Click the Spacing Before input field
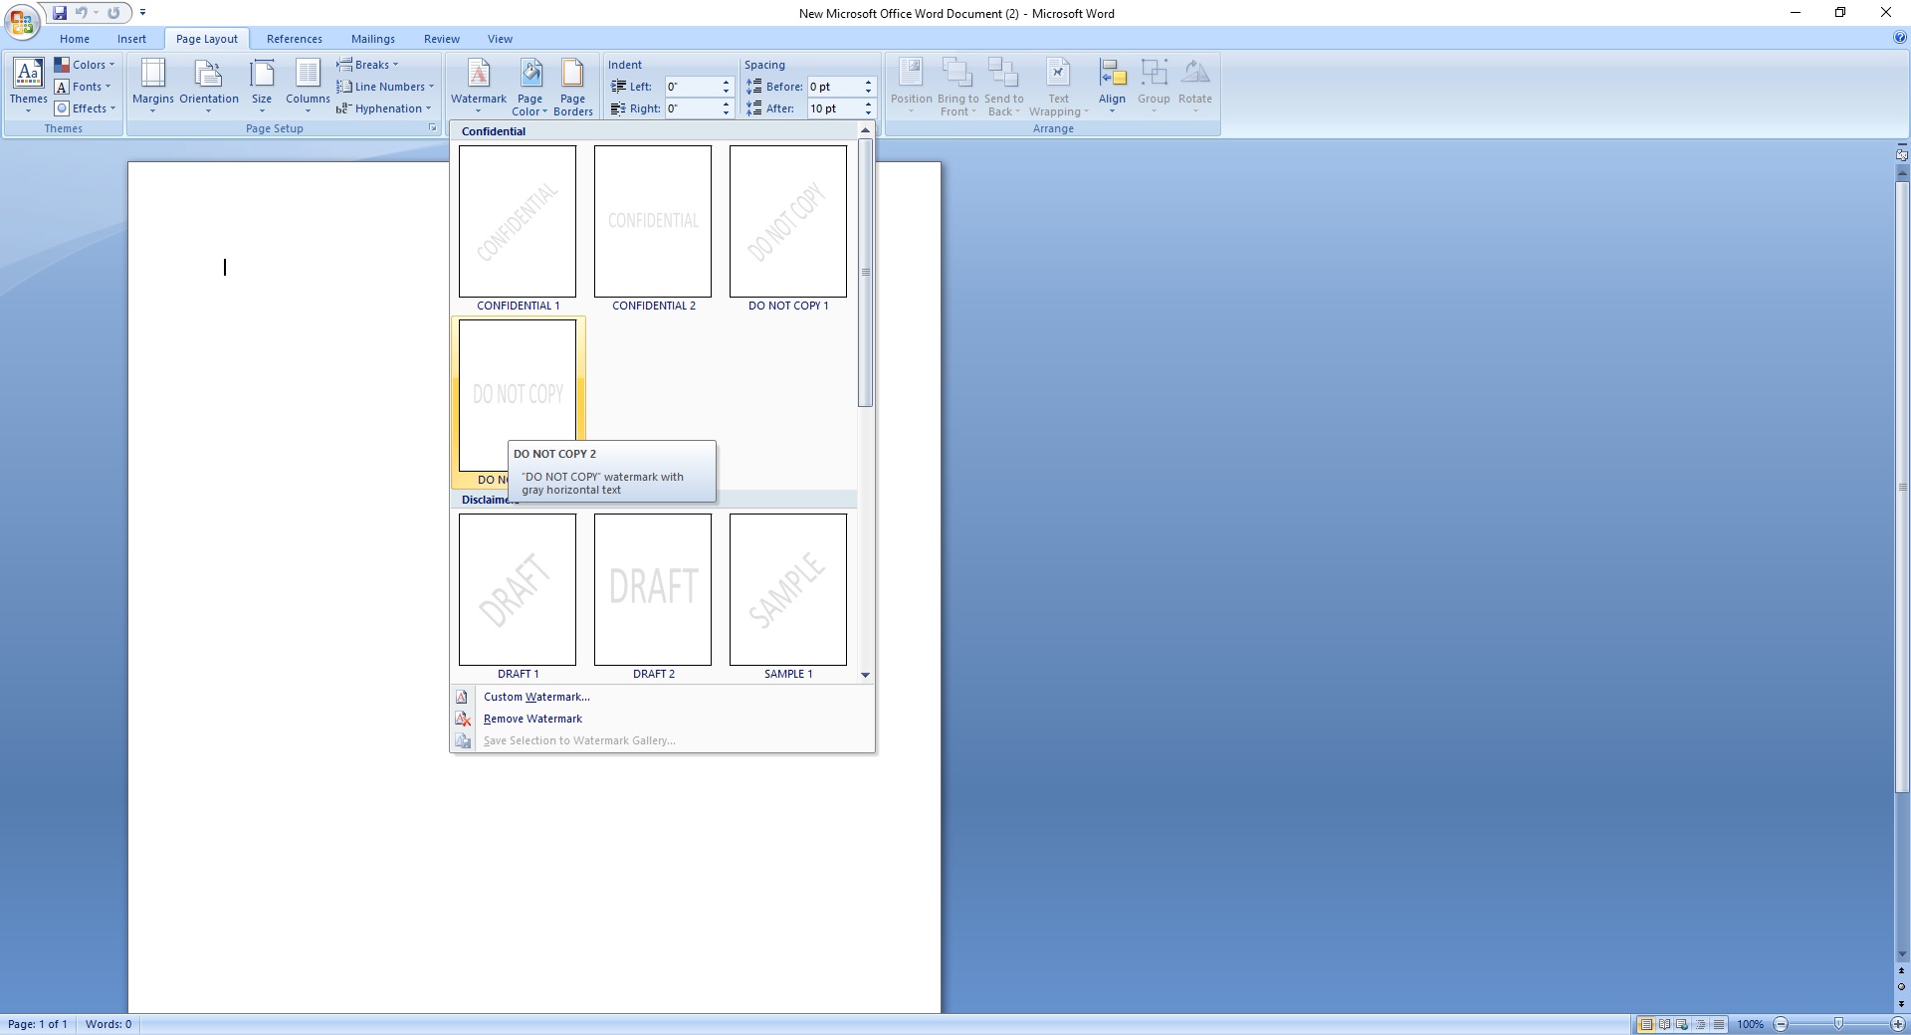The height and width of the screenshot is (1035, 1911). coord(833,87)
